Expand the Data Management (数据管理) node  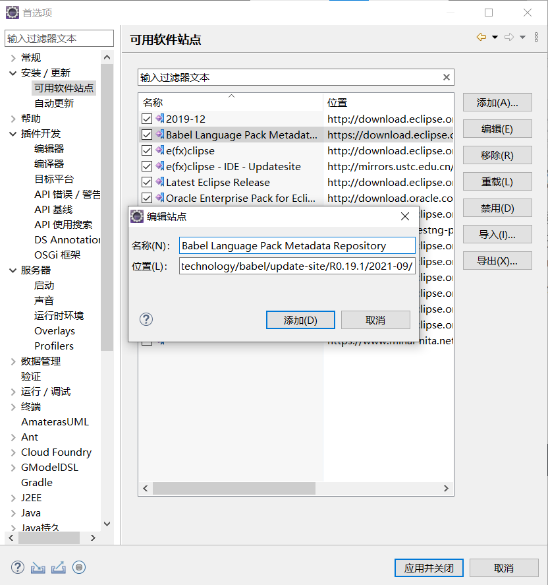[x=13, y=361]
